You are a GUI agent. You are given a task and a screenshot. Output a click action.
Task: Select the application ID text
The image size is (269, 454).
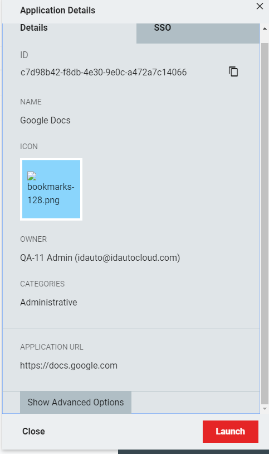pos(104,72)
